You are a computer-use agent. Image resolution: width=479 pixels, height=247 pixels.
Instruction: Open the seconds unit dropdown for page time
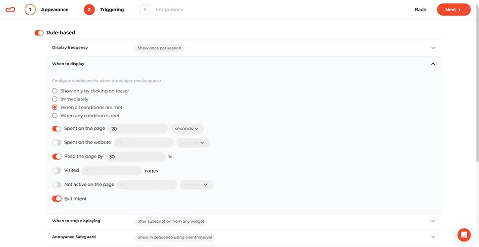187,129
